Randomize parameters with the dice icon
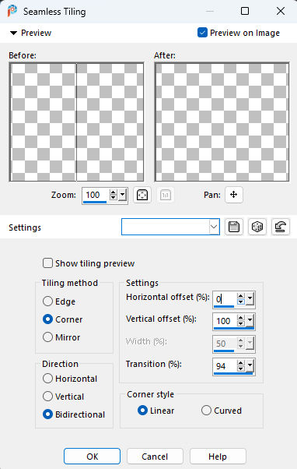The height and width of the screenshot is (469, 297). [257, 227]
